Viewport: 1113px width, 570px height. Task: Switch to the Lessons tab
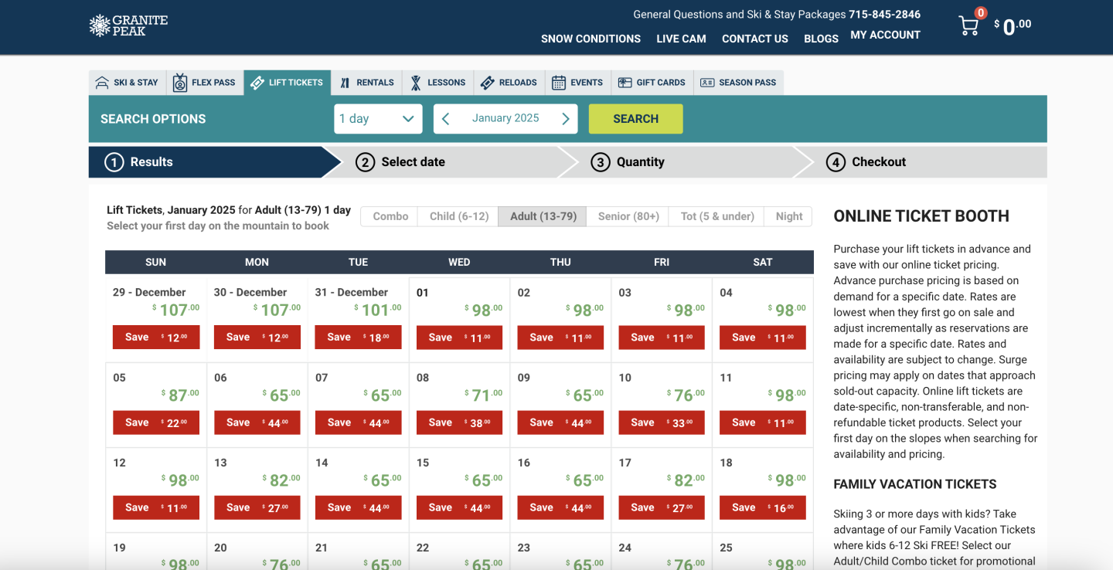437,83
